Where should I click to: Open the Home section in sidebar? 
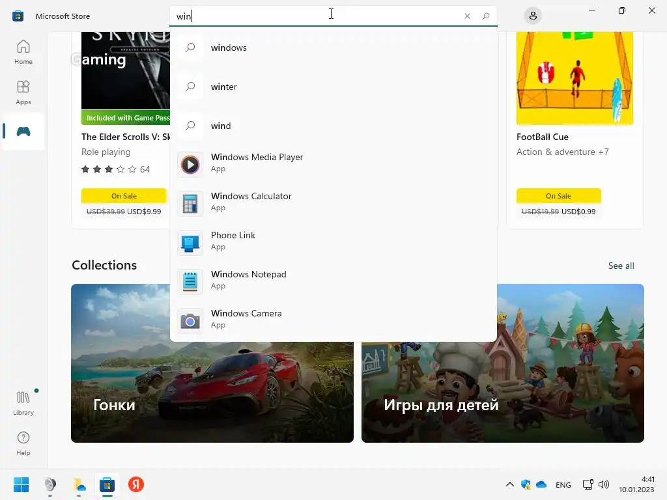[x=23, y=52]
